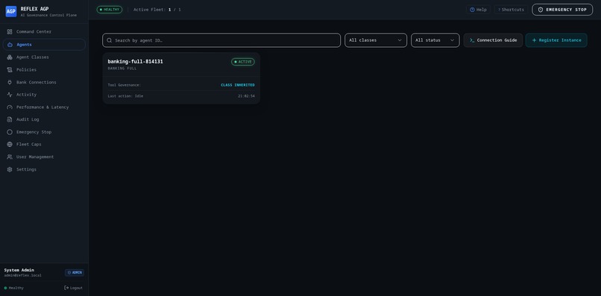This screenshot has height=296, width=601.
Task: Click Logout link
Action: click(x=73, y=288)
